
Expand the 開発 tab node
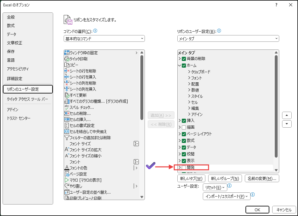coord(180,167)
